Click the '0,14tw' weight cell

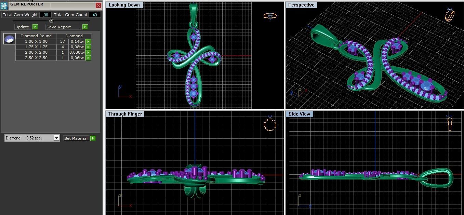77,41
